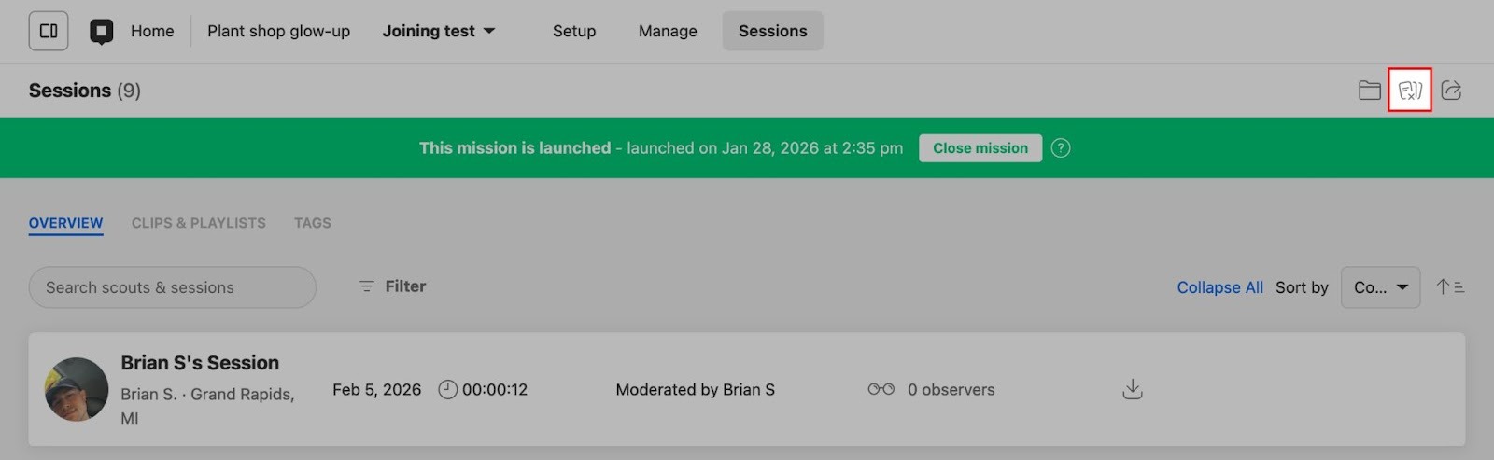The image size is (1494, 460).
Task: Open the folder icon in Sessions header
Action: 1369,91
